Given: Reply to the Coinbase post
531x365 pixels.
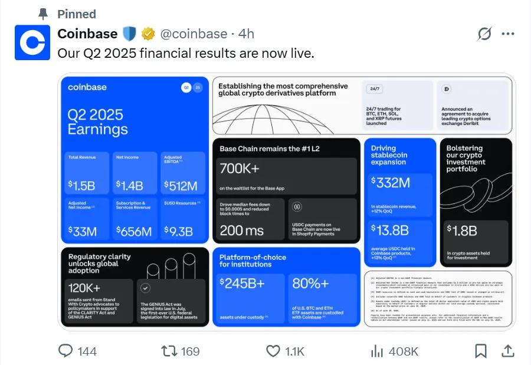Looking at the screenshot, I should point(66,351).
